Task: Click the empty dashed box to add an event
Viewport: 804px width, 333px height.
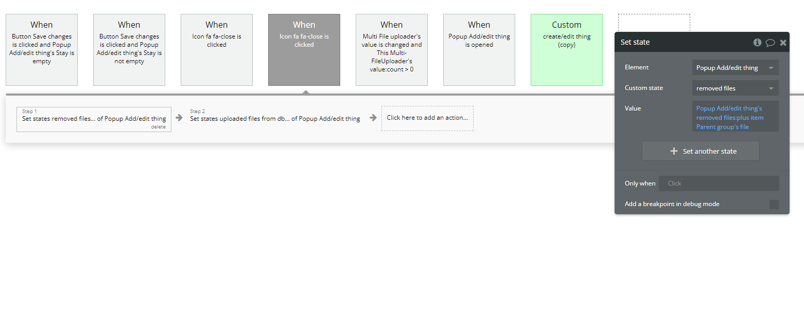Action: coord(654,23)
